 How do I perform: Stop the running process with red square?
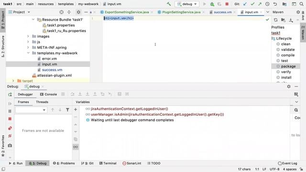227,4
